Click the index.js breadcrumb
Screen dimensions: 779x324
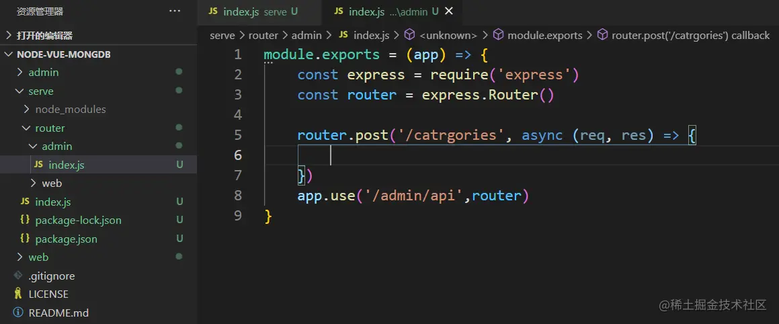click(x=371, y=35)
